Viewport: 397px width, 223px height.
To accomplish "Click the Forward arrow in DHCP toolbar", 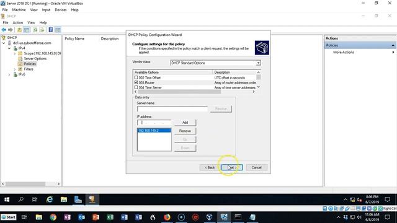I will 11,30.
